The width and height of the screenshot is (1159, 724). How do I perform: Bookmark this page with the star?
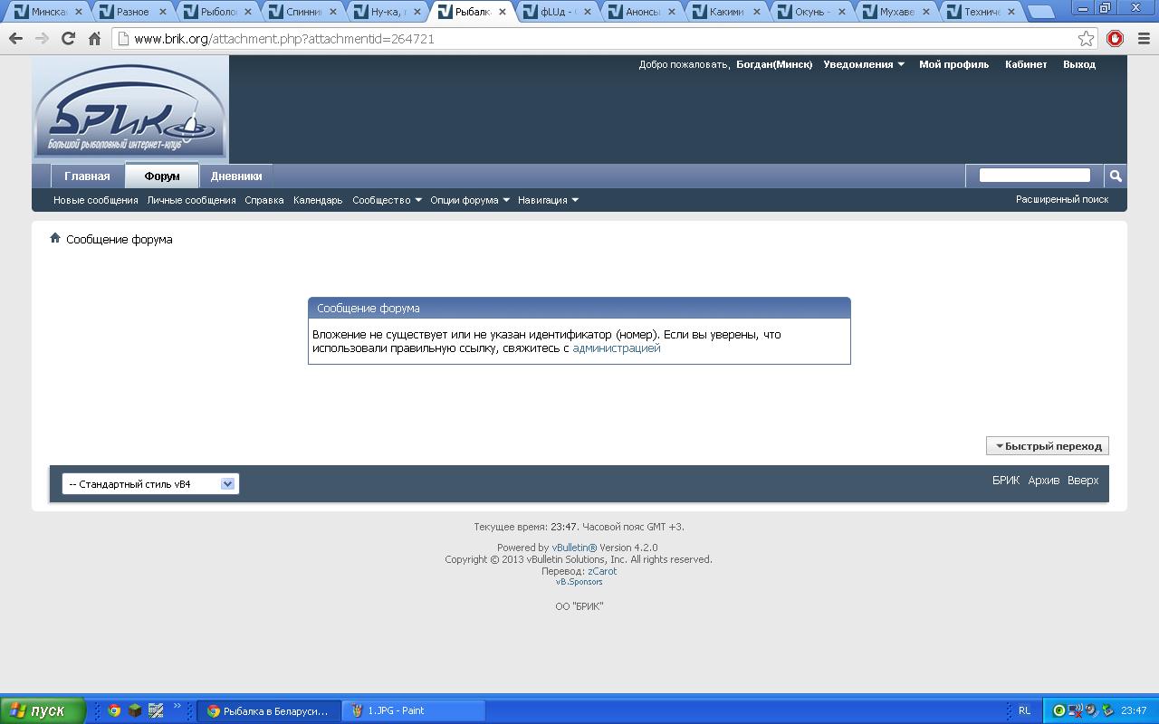click(x=1086, y=39)
